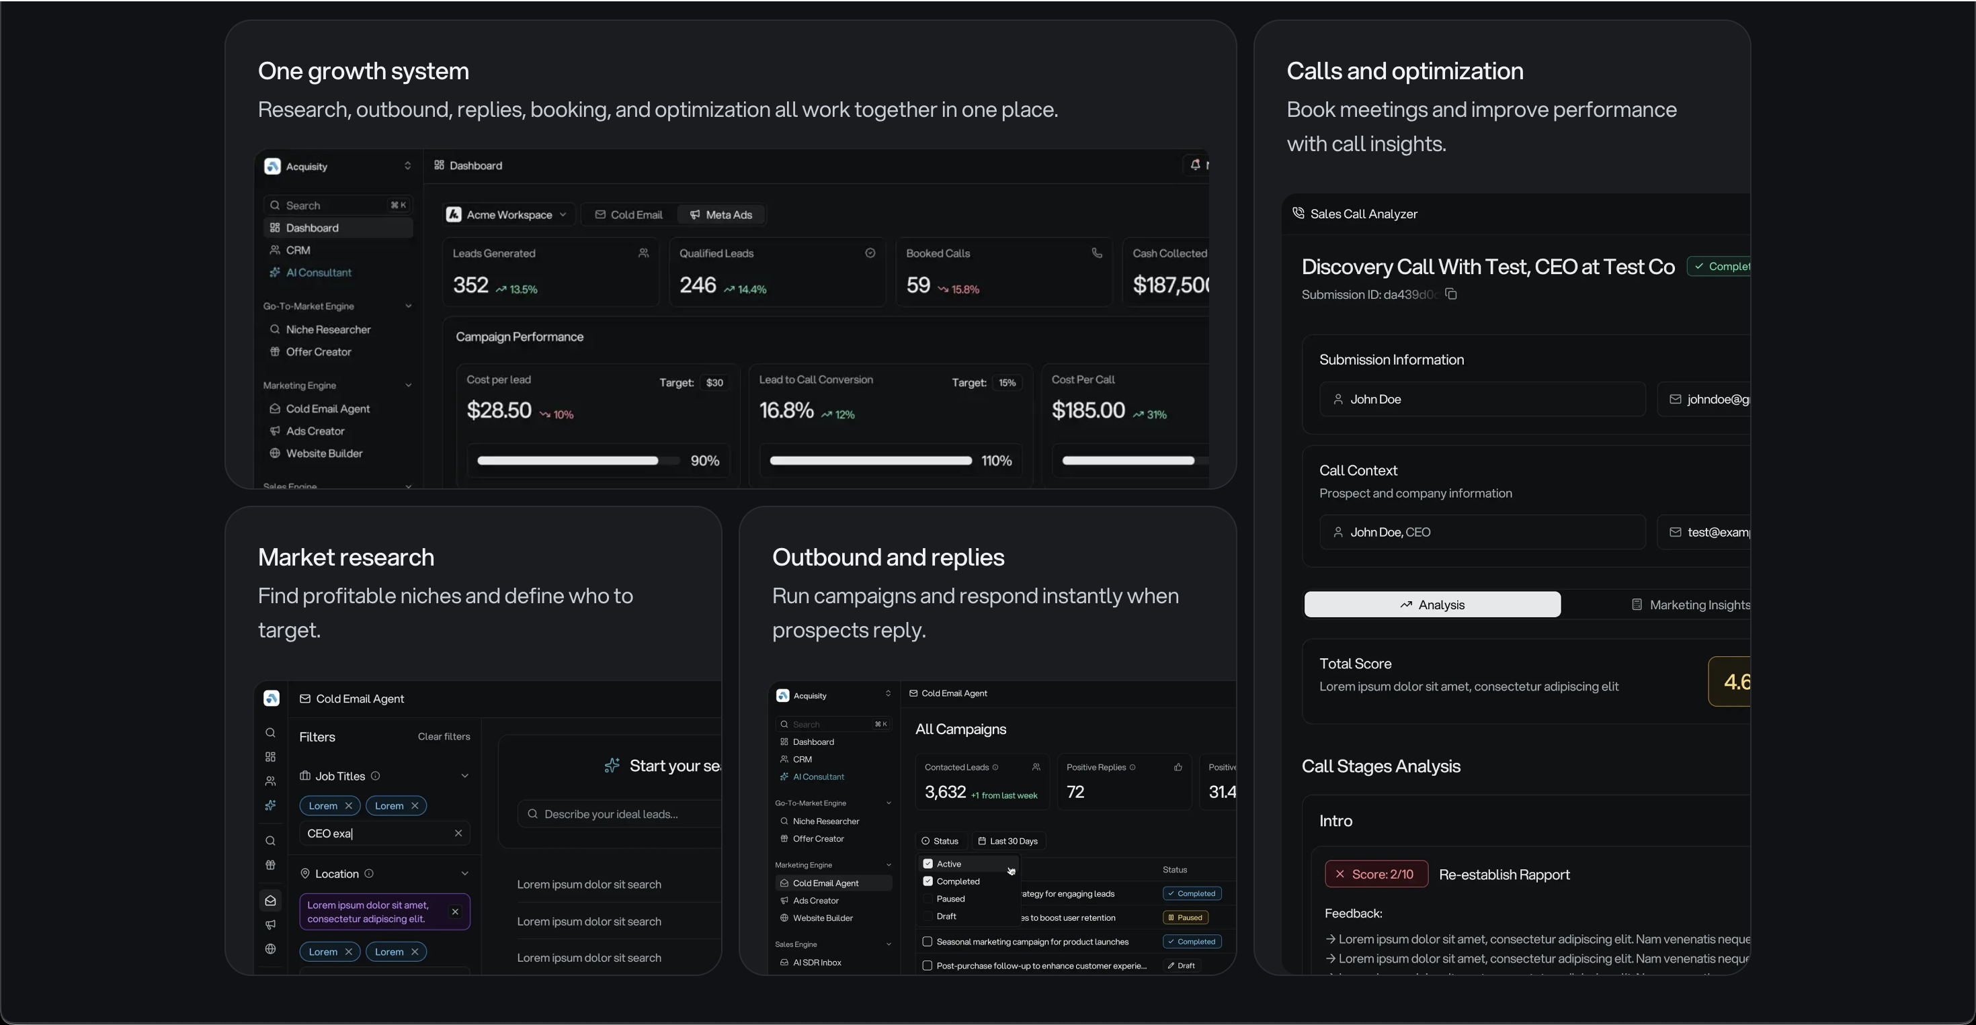Open Offer Creator gift icon
The image size is (1976, 1025).
[x=276, y=351]
